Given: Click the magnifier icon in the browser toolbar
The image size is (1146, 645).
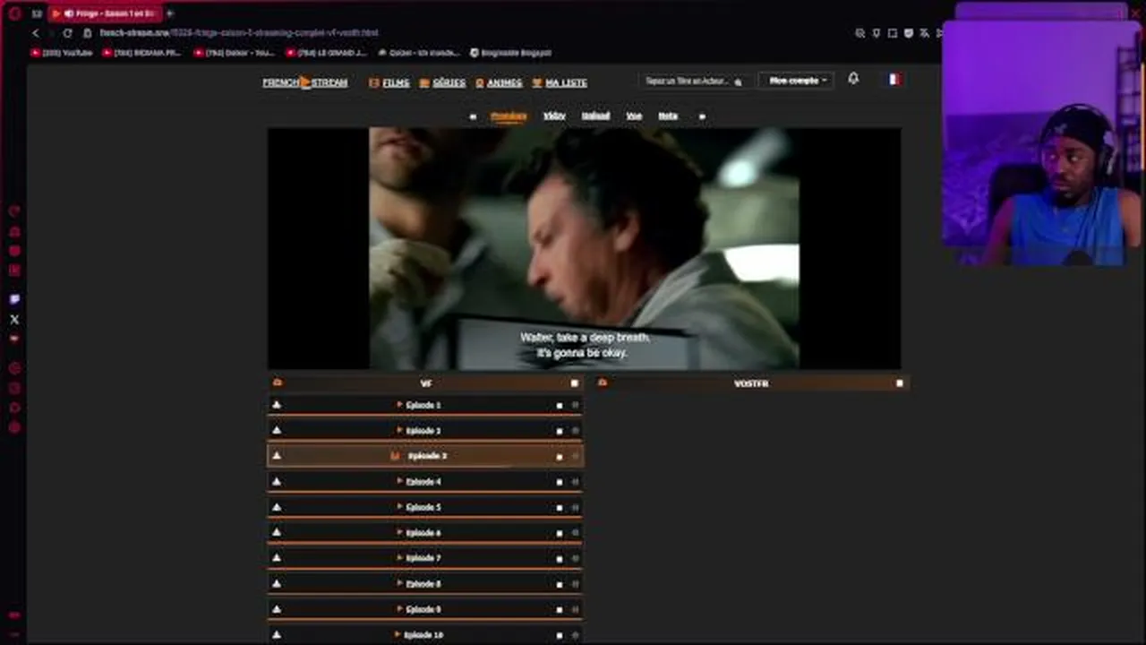Looking at the screenshot, I should click(860, 33).
